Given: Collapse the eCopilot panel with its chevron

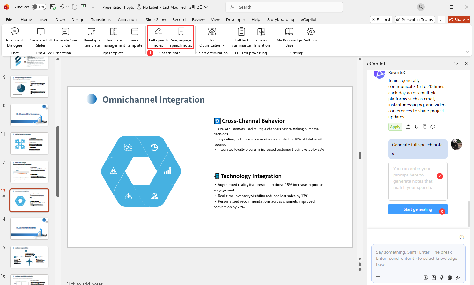Looking at the screenshot, I should coord(456,64).
